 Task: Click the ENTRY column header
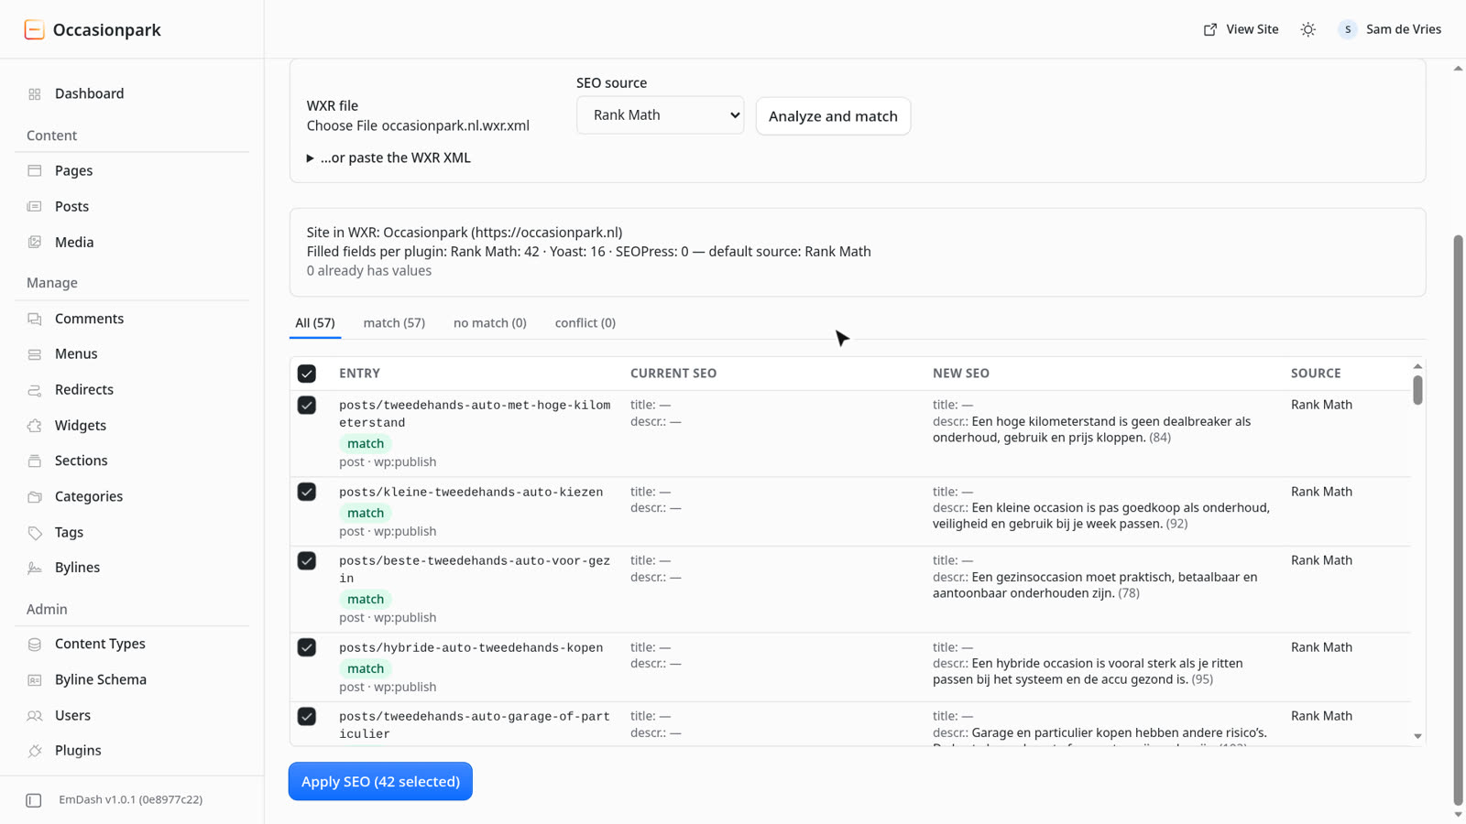pyautogui.click(x=360, y=374)
